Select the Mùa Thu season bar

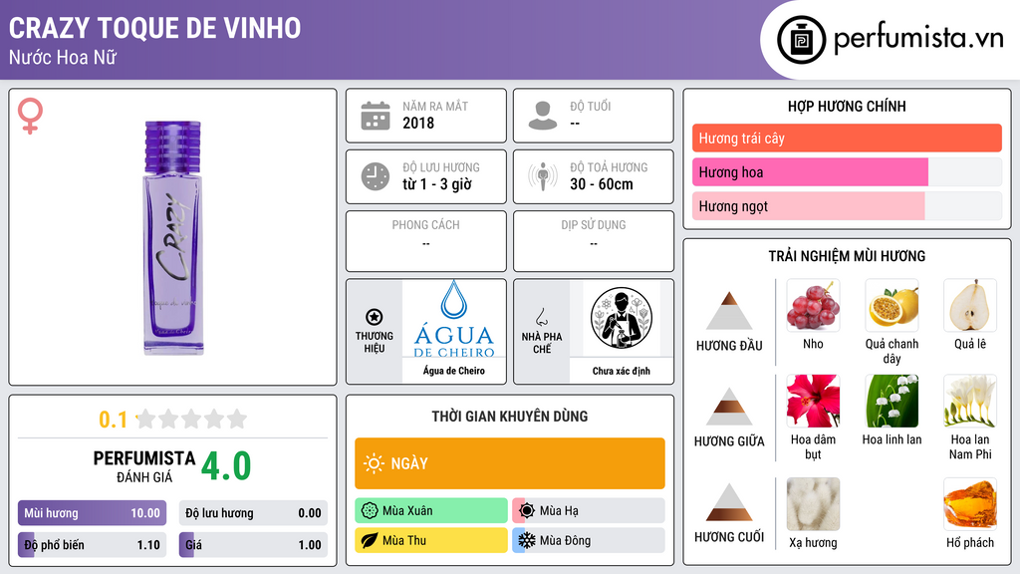tap(431, 540)
